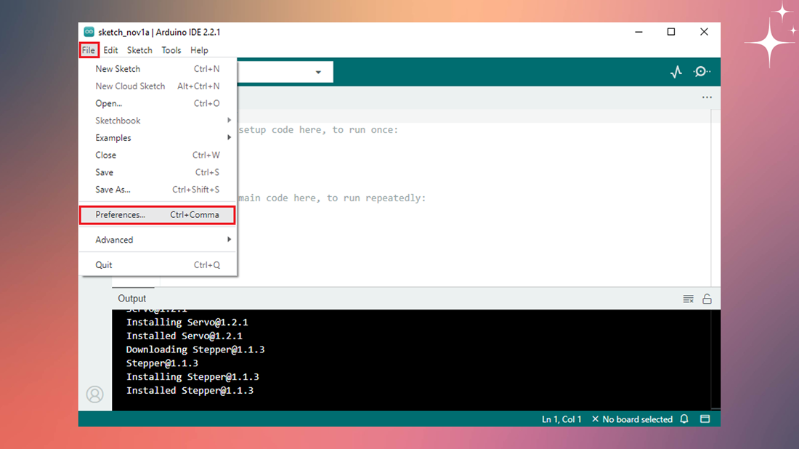Click 'Installing Servo@1.2.1' output line
The image size is (799, 449).
(x=187, y=322)
